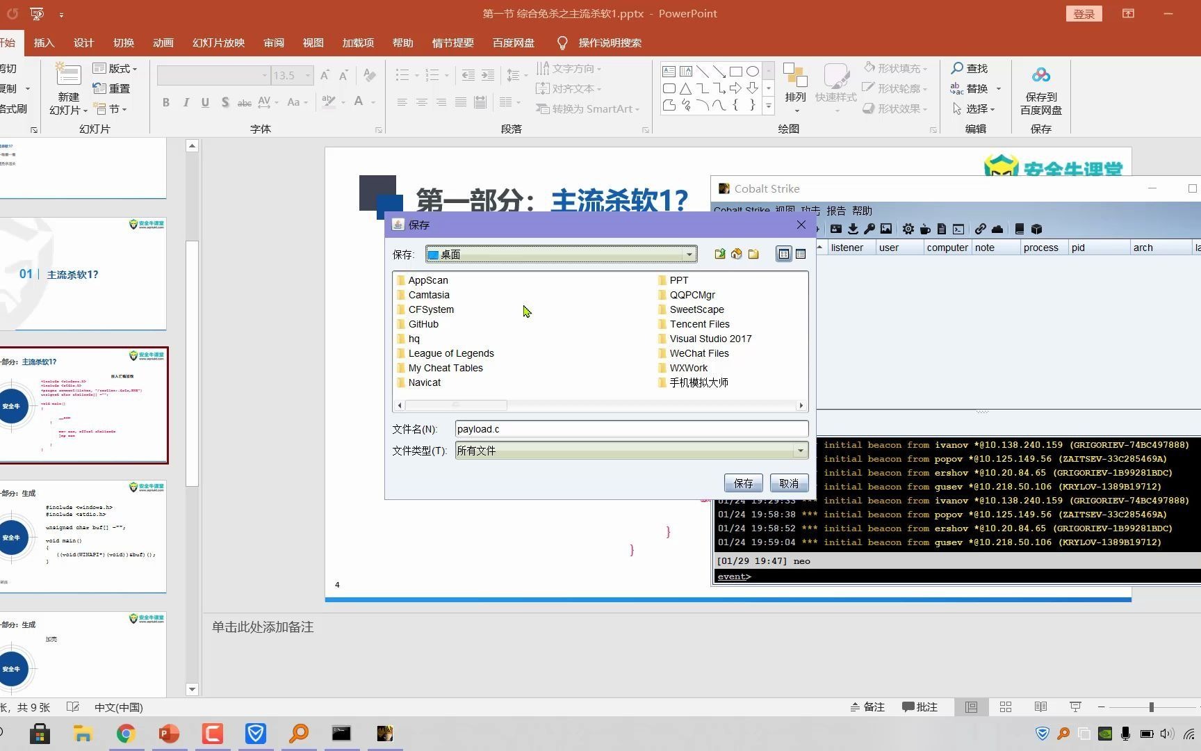Switch save dialog to details view
The image size is (1201, 751).
[x=801, y=255]
